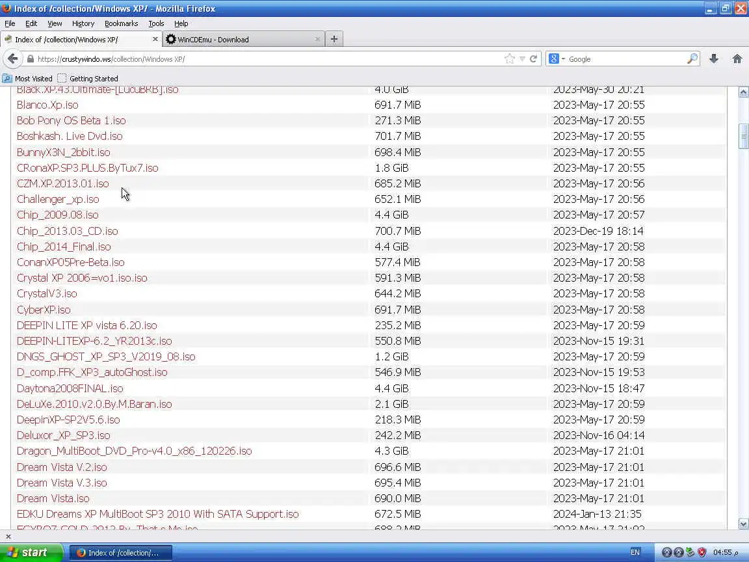Image resolution: width=749 pixels, height=562 pixels.
Task: Open the Help menu
Action: 181,23
